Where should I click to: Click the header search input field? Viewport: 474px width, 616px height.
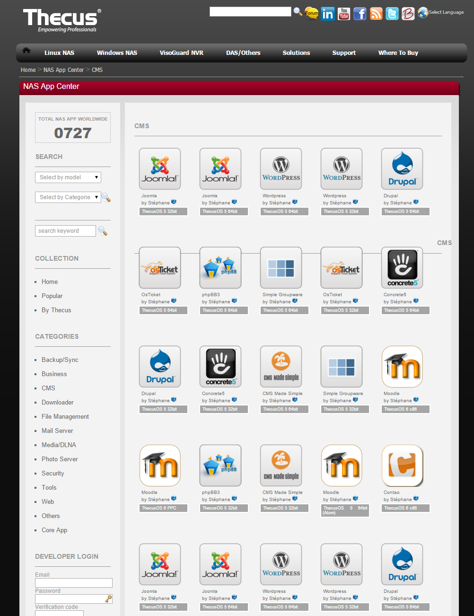point(250,11)
